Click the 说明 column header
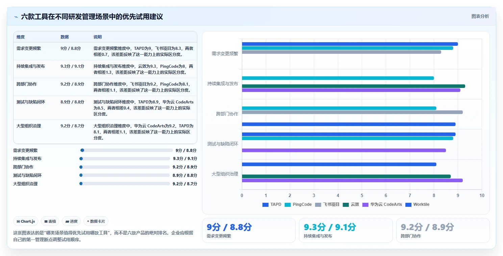The width and height of the screenshot is (503, 256). (98, 37)
